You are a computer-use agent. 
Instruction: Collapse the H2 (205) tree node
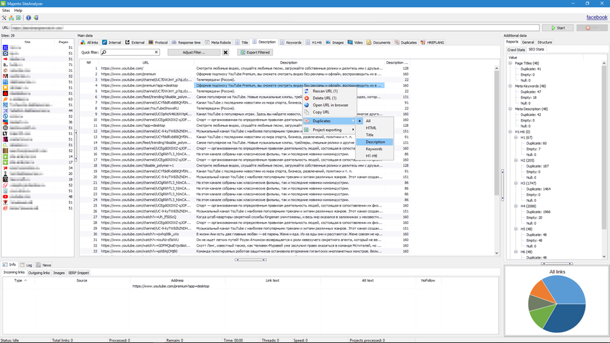pyautogui.click(x=516, y=160)
